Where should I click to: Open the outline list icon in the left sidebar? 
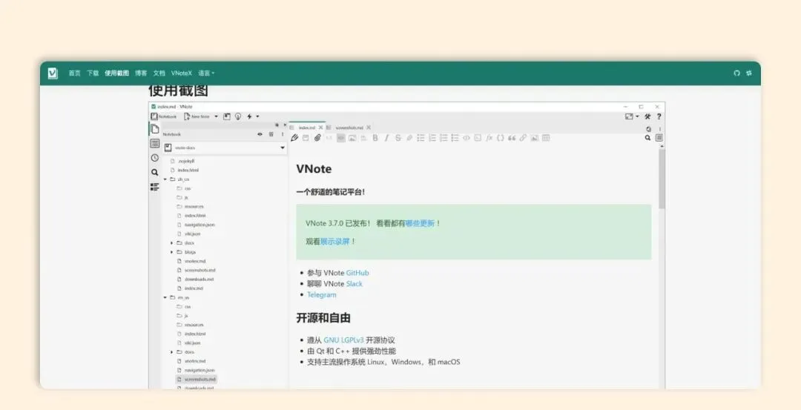click(155, 144)
